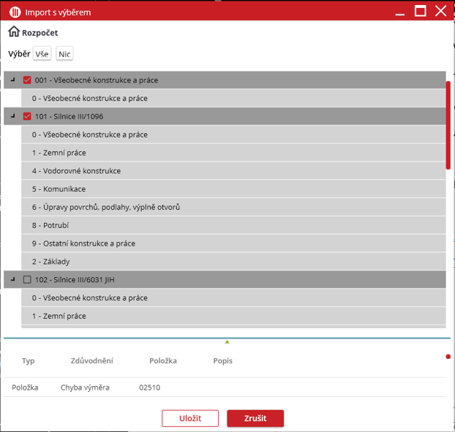The image size is (455, 432).
Task: Click the red app logo in title bar
Action: click(14, 12)
